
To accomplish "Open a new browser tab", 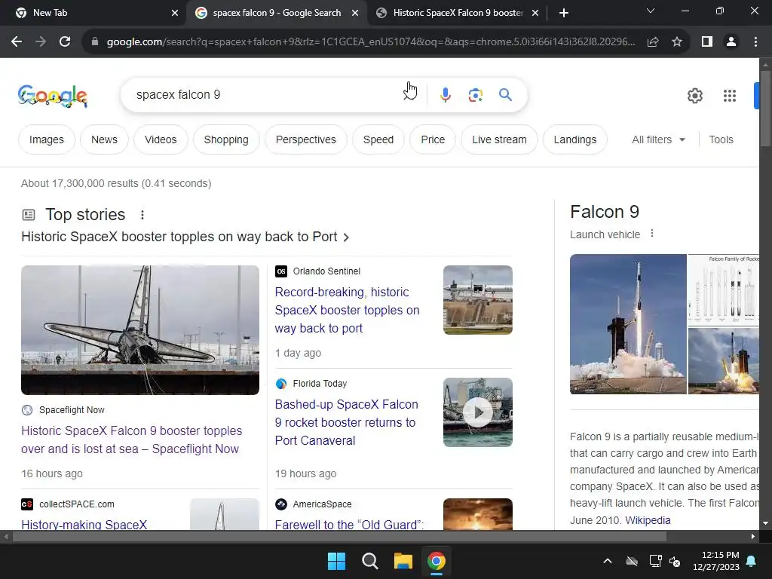I will pyautogui.click(x=564, y=13).
